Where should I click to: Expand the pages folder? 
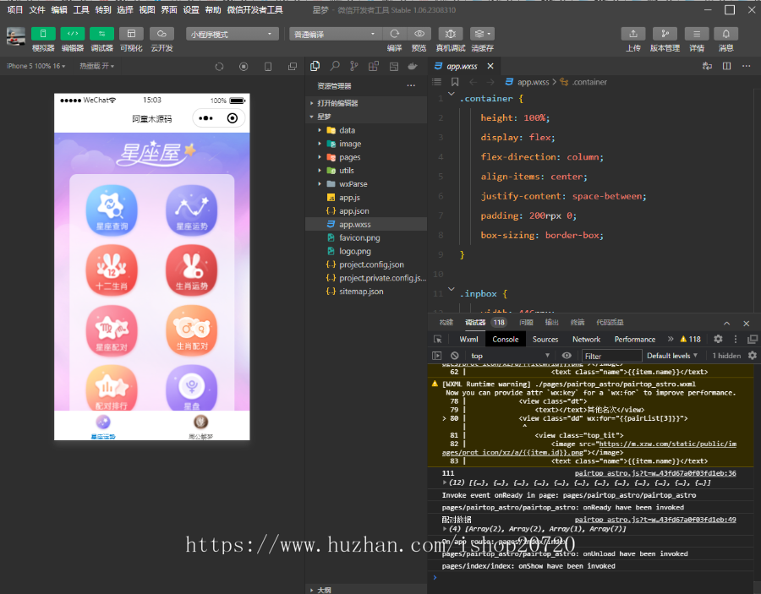(366, 157)
